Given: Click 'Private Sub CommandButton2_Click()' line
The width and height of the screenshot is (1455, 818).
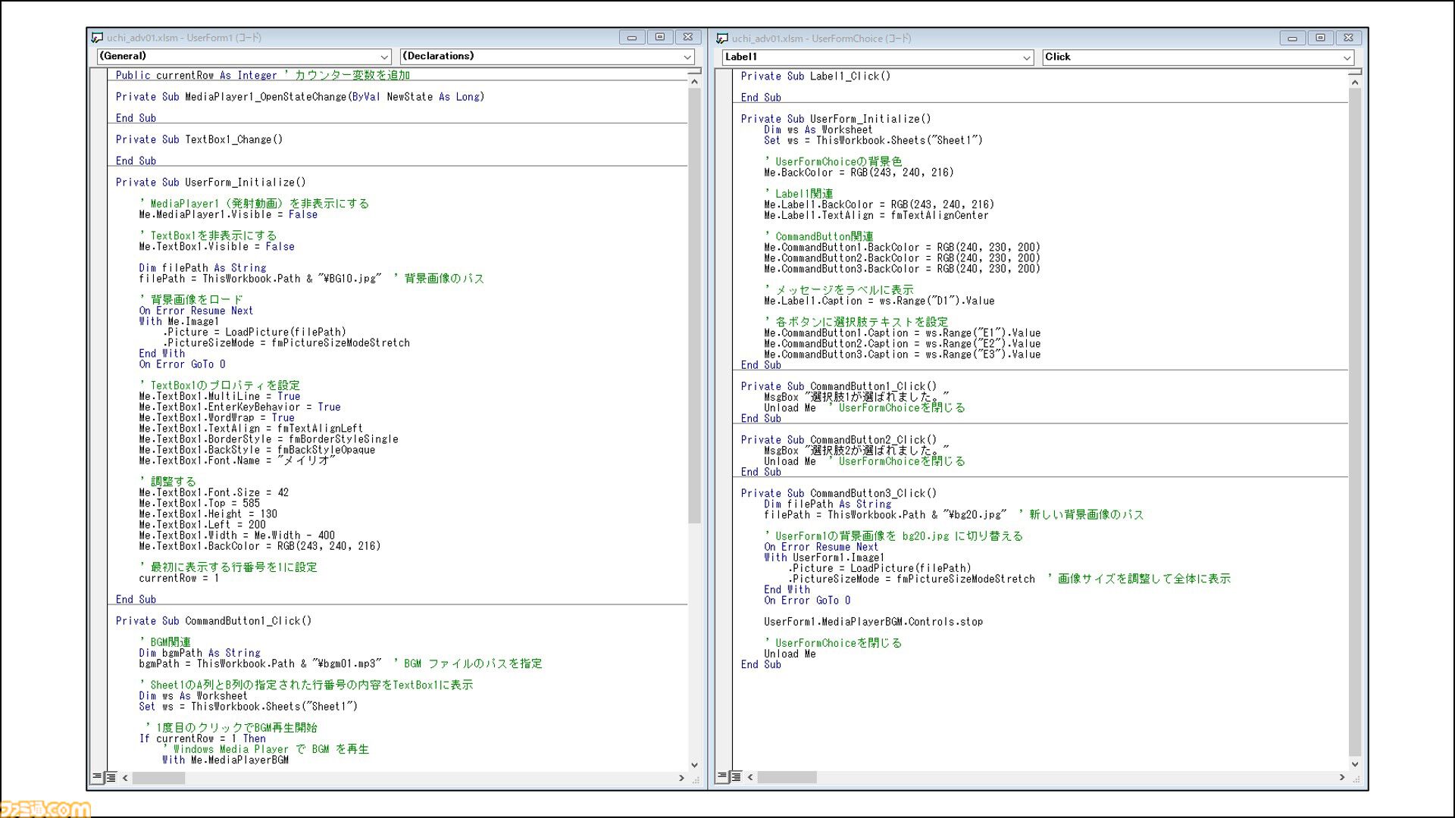Looking at the screenshot, I should (x=839, y=439).
